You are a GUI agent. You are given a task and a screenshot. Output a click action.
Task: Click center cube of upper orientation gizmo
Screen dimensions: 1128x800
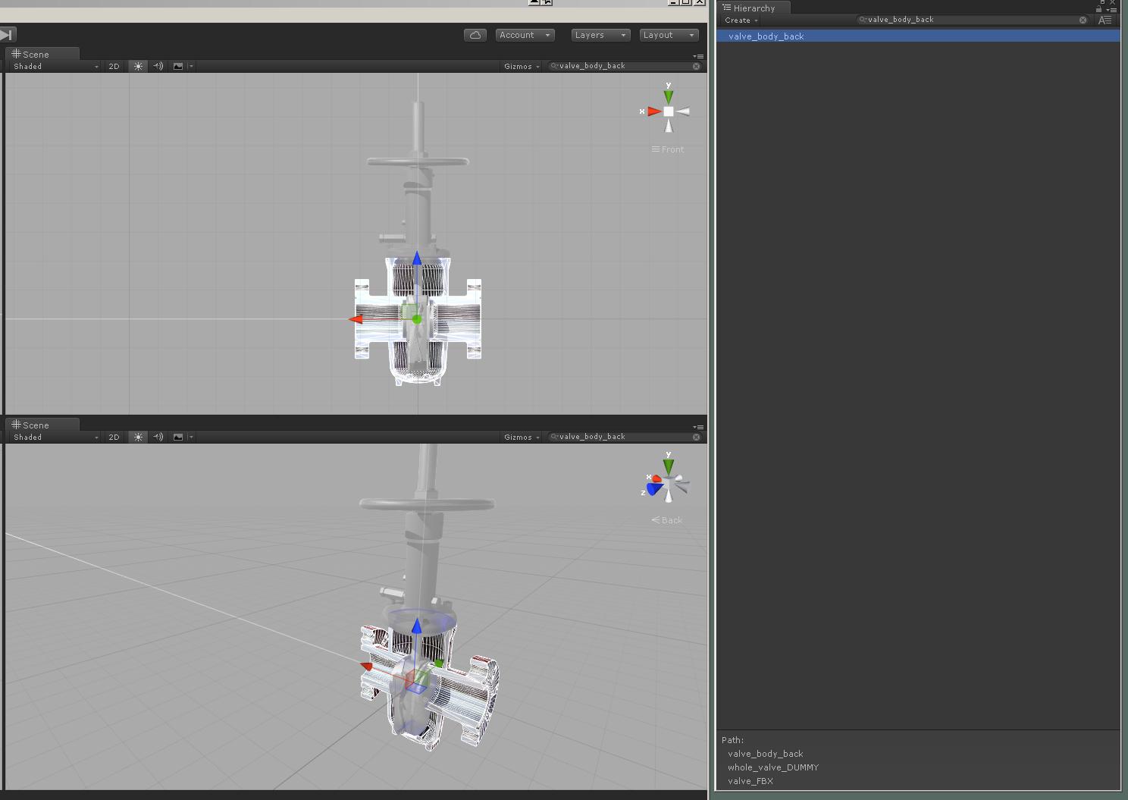point(669,111)
